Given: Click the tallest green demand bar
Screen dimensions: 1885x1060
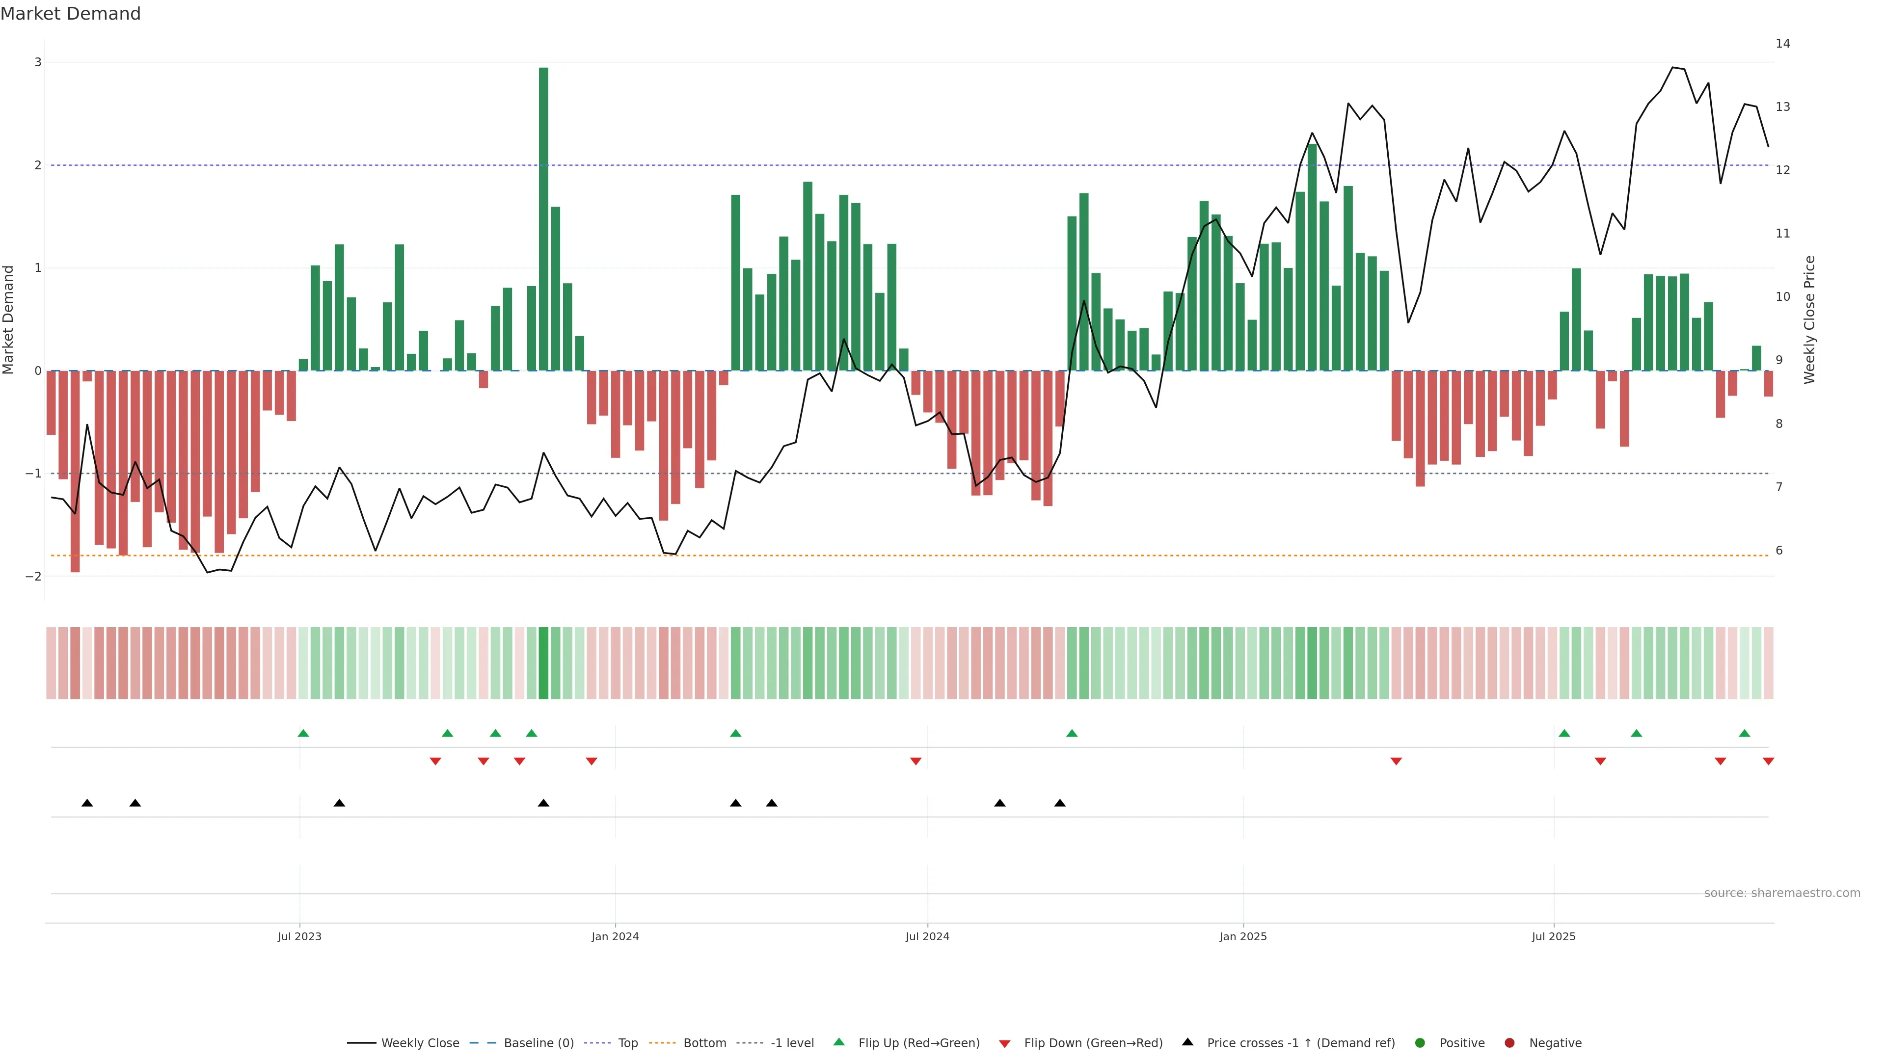Looking at the screenshot, I should click(544, 219).
